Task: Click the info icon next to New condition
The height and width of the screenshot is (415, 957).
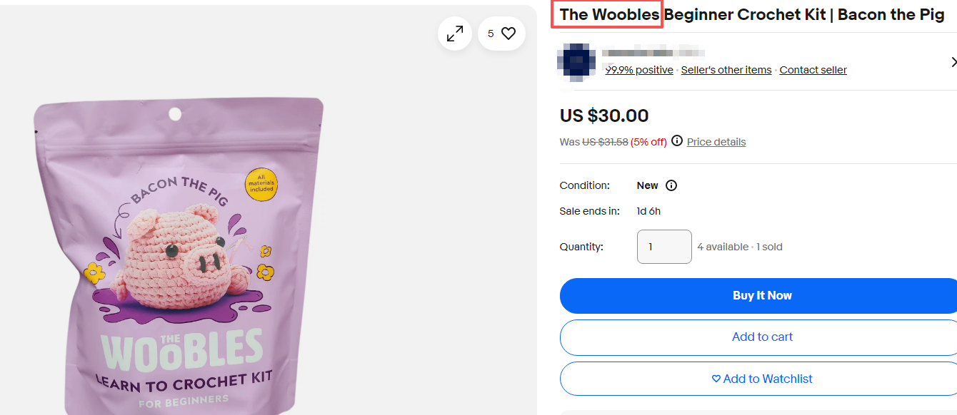Action: pyautogui.click(x=672, y=185)
